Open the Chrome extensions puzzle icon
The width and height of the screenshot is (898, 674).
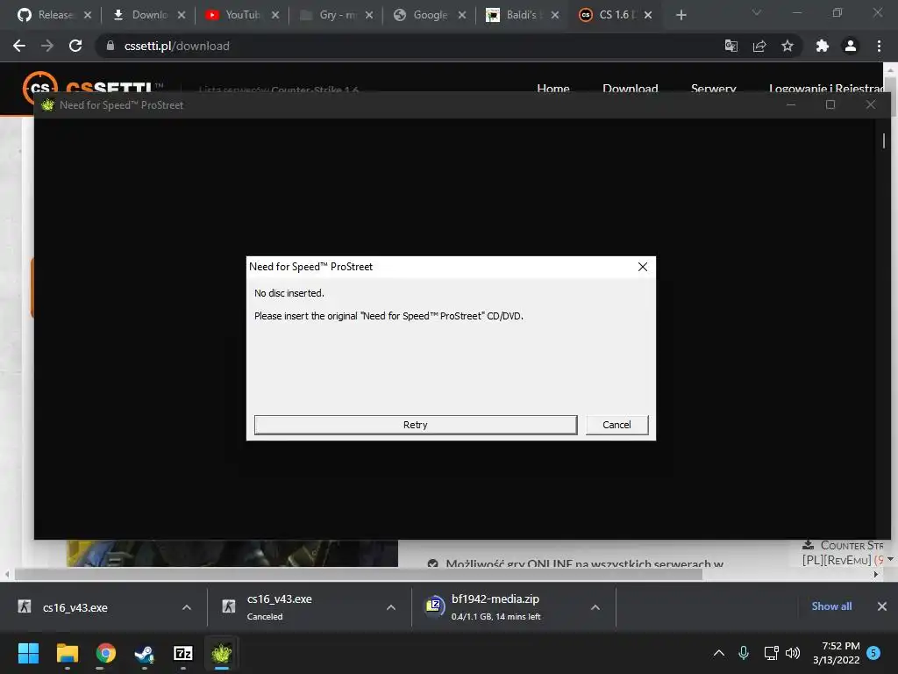point(823,46)
